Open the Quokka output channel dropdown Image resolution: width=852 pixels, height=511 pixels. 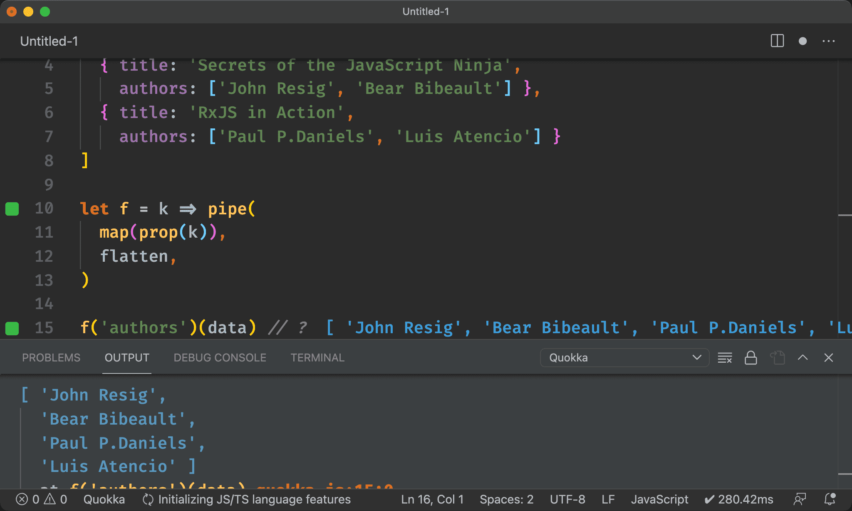(x=624, y=358)
